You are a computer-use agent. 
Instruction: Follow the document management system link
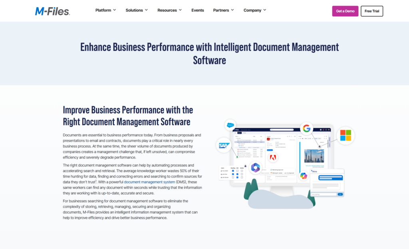click(x=149, y=182)
